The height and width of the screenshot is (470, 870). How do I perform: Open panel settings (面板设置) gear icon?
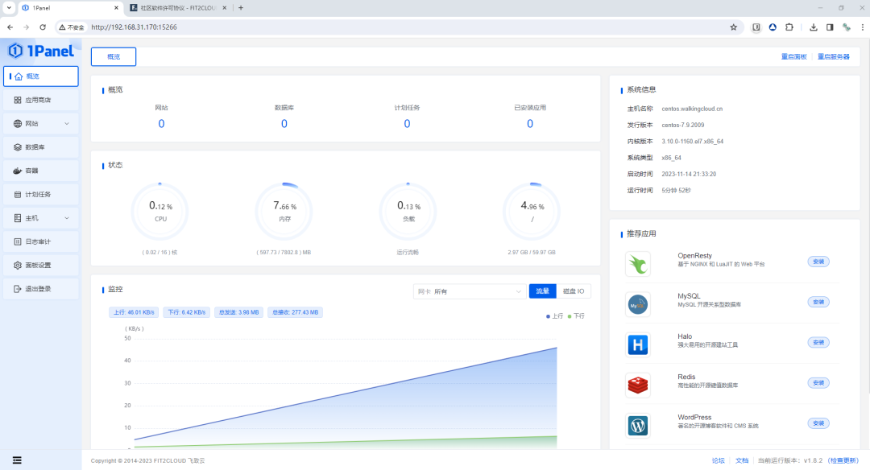tap(18, 265)
